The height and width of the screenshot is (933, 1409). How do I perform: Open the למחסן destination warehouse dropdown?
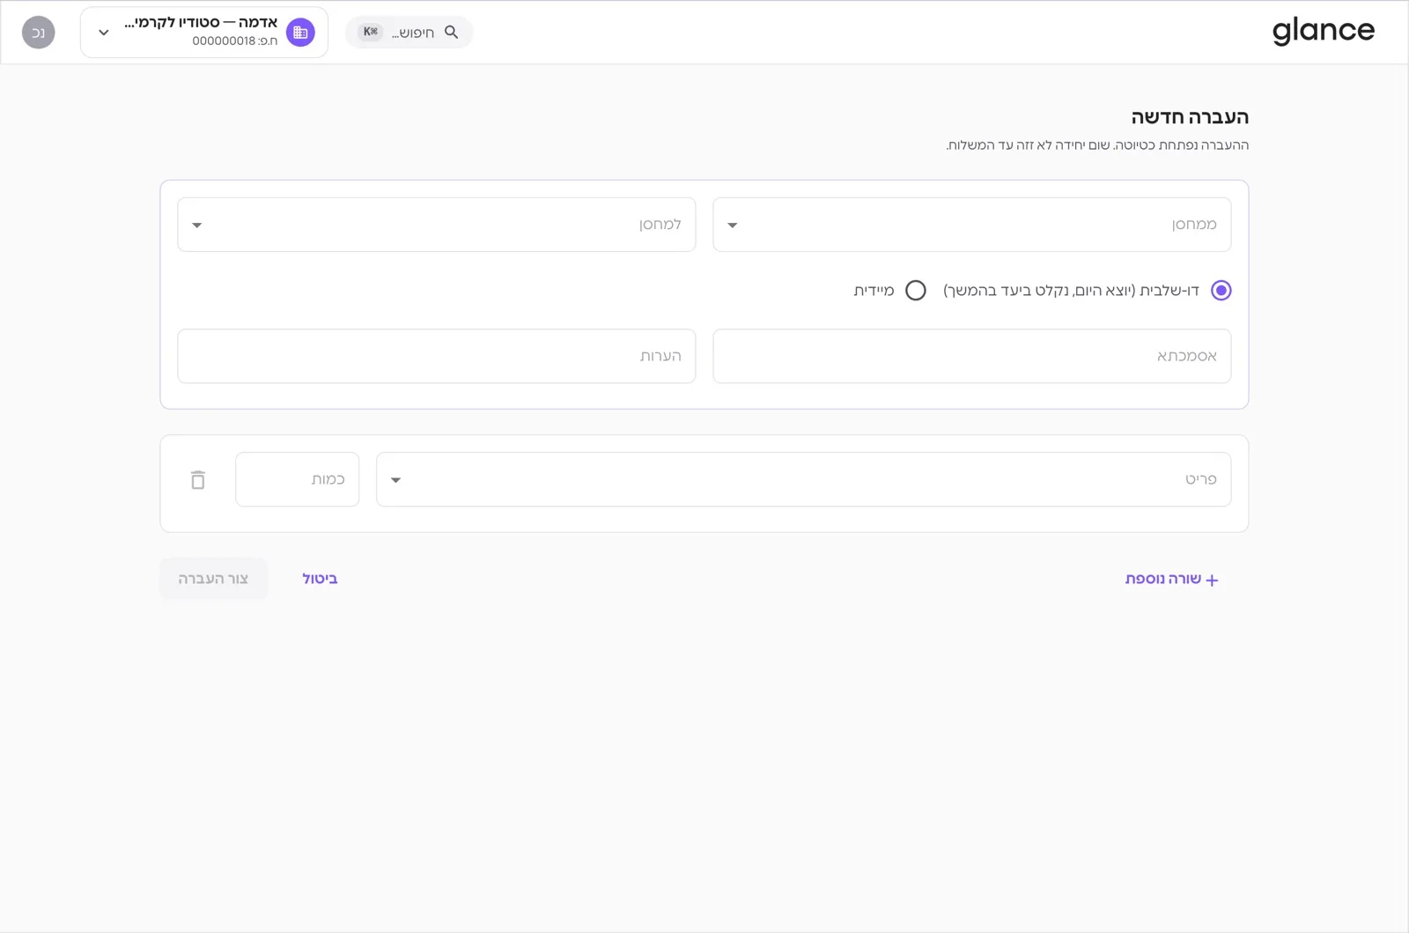[x=437, y=225]
